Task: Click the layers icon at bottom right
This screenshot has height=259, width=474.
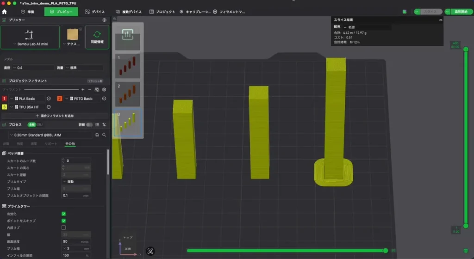Action: 466,251
